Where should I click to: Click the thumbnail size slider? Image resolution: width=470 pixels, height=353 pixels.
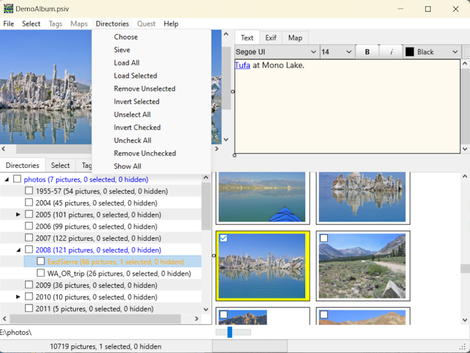[229, 332]
